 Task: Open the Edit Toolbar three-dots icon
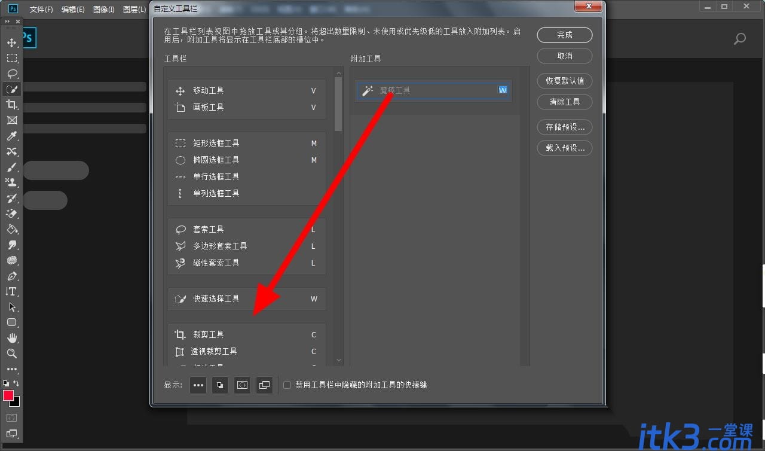[x=11, y=369]
